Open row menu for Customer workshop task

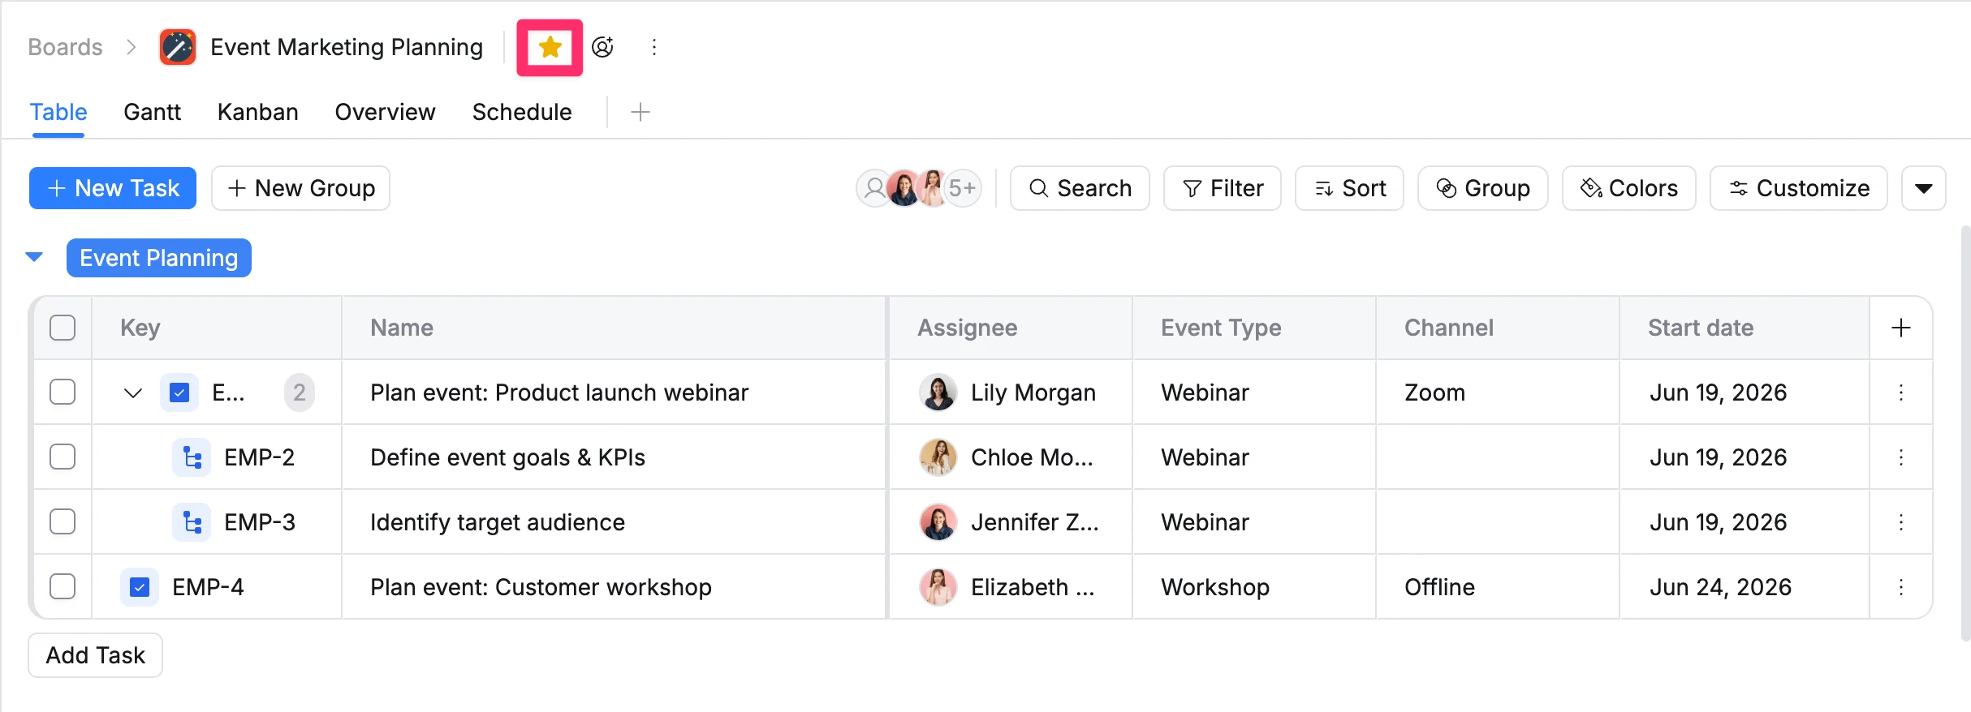click(x=1900, y=587)
